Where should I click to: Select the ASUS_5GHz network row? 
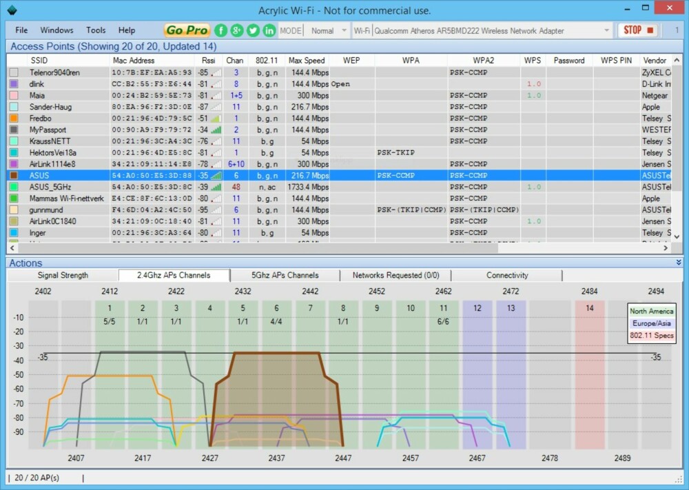[x=340, y=187]
